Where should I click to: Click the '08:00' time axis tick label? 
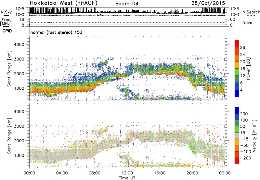click(x=95, y=173)
